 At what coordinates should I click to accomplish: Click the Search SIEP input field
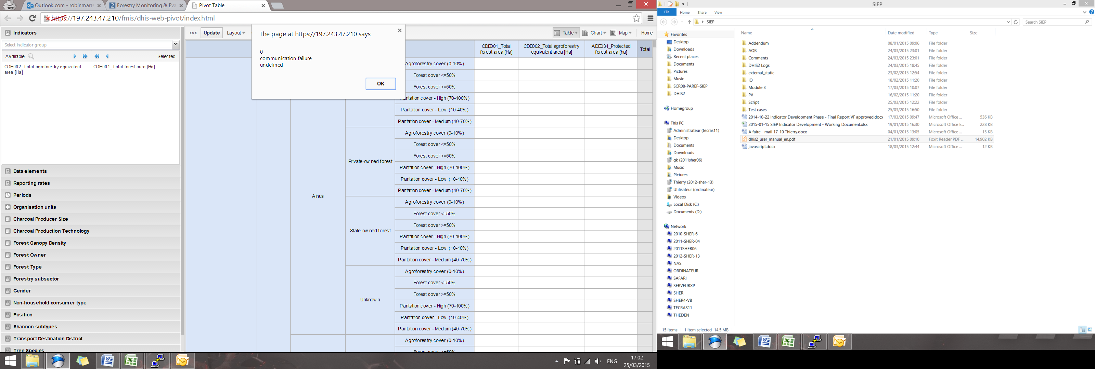pyautogui.click(x=1053, y=22)
